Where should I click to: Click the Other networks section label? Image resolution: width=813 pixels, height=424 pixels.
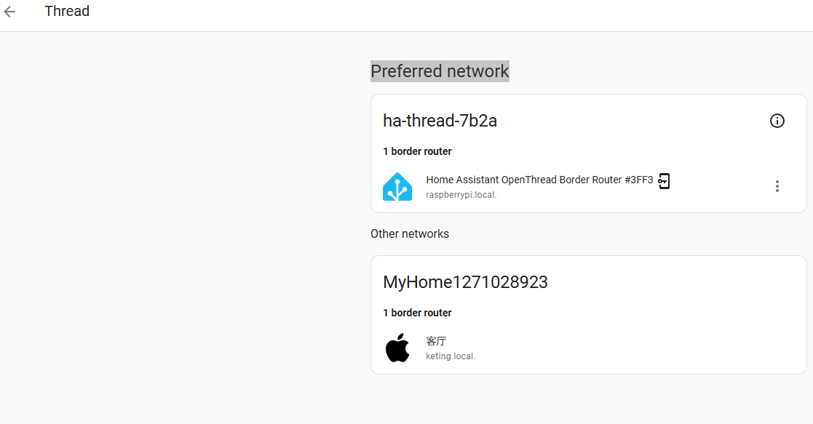tap(410, 233)
